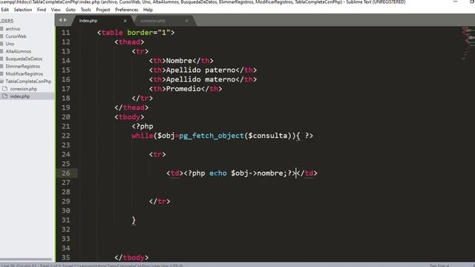Click the closing tbody tag on line 35
The width and height of the screenshot is (475, 267).
[131, 257]
